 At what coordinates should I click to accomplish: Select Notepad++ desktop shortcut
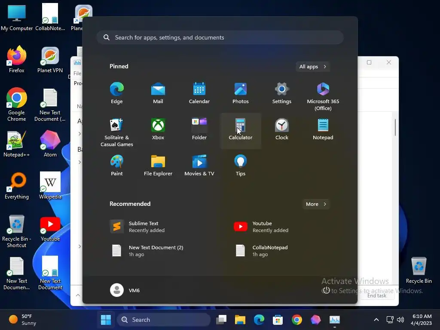[x=17, y=144]
